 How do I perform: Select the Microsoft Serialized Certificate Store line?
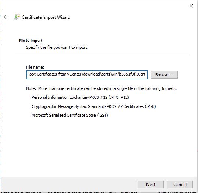(70, 115)
